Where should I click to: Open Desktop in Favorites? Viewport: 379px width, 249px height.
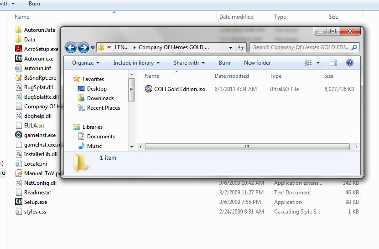(x=92, y=89)
